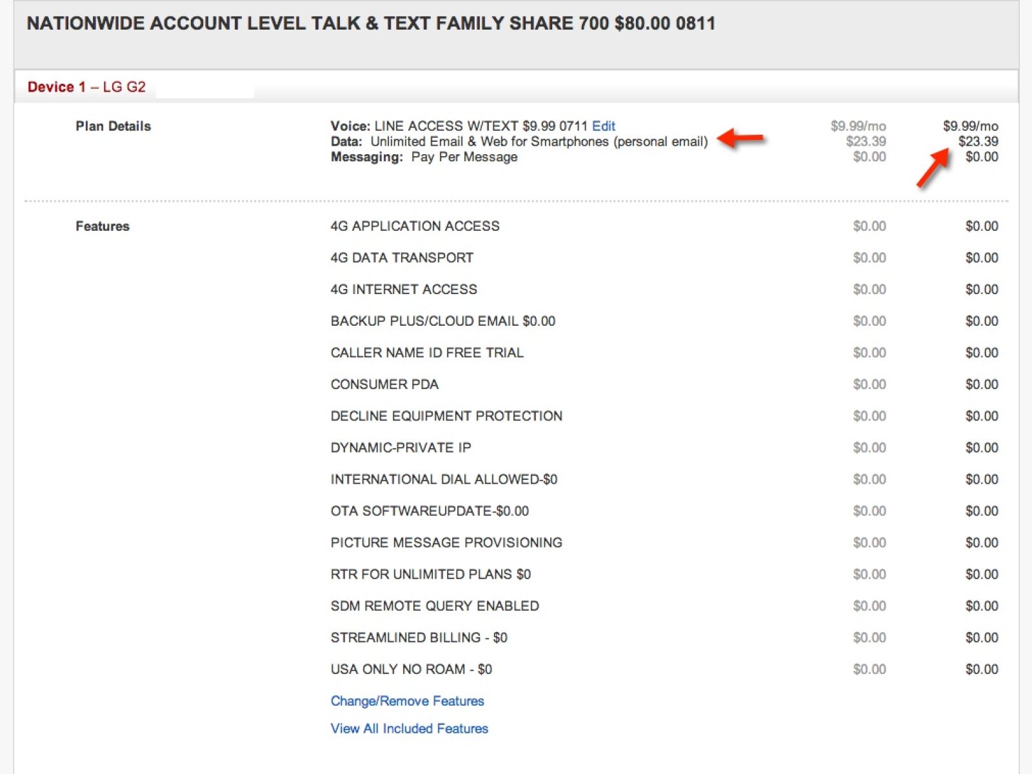Click the Pay Per Message messaging entry
The height and width of the screenshot is (774, 1032).
464,157
